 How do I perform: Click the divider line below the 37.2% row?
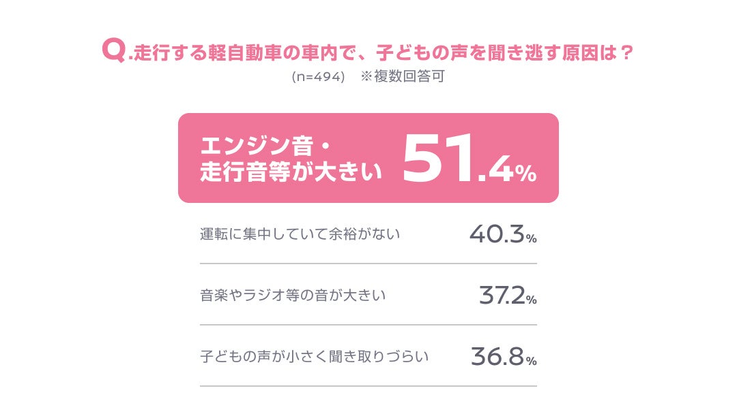pyautogui.click(x=369, y=325)
